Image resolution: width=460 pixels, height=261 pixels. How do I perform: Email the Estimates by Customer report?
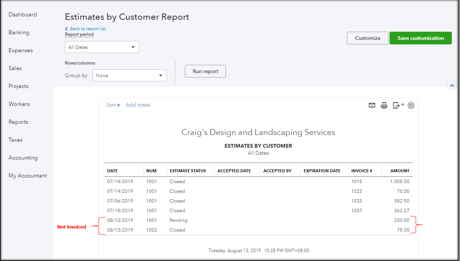point(372,105)
